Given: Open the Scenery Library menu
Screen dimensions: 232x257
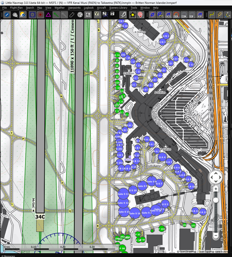Looking at the screenshot, I should click(118, 8).
